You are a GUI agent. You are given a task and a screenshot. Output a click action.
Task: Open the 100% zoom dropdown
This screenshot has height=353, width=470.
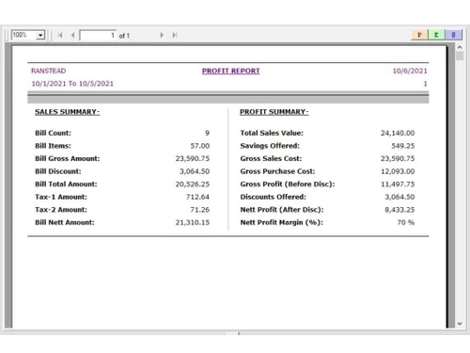coord(40,35)
